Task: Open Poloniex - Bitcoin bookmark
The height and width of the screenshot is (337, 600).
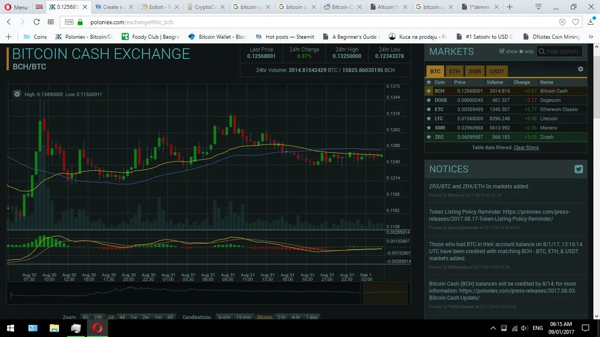Action: pos(84,37)
